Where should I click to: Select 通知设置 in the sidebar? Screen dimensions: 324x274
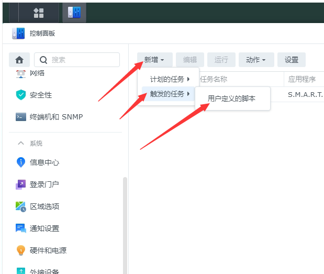(x=44, y=228)
